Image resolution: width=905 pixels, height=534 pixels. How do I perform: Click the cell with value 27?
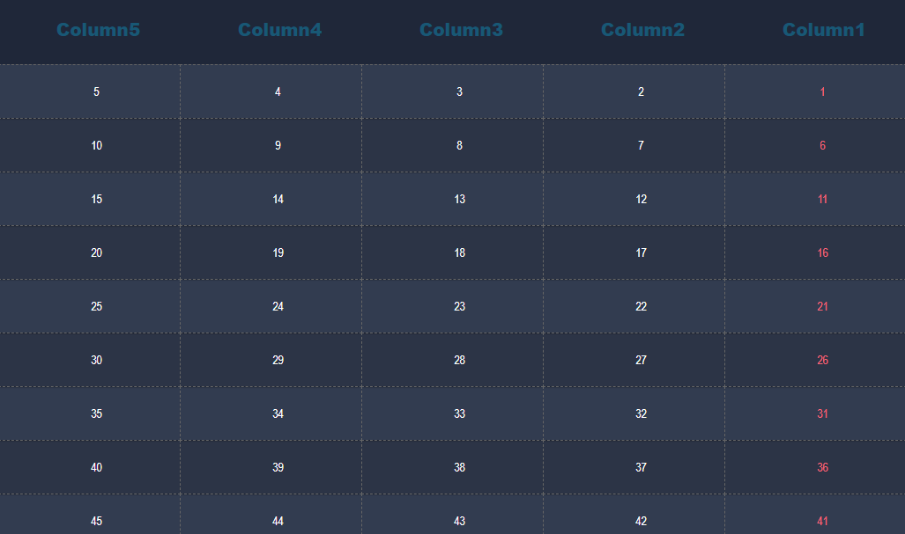point(641,360)
